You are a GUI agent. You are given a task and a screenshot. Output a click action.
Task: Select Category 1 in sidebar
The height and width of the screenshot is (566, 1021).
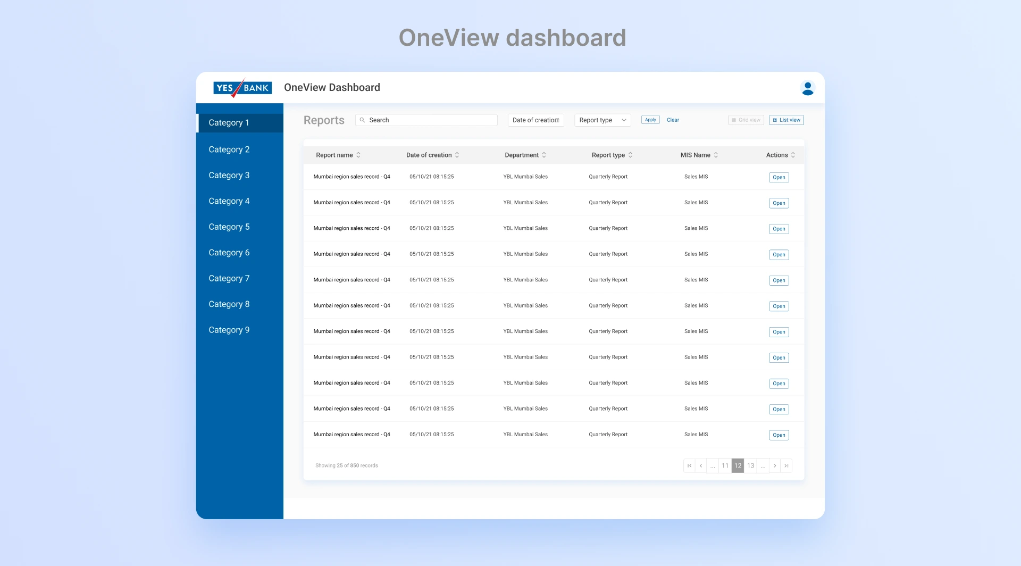(240, 123)
